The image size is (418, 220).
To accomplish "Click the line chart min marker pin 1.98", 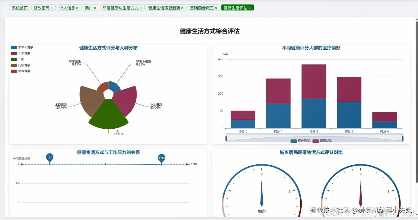I will click(x=161, y=158).
